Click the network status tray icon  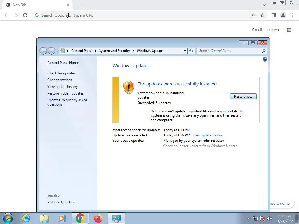pyautogui.click(x=255, y=218)
